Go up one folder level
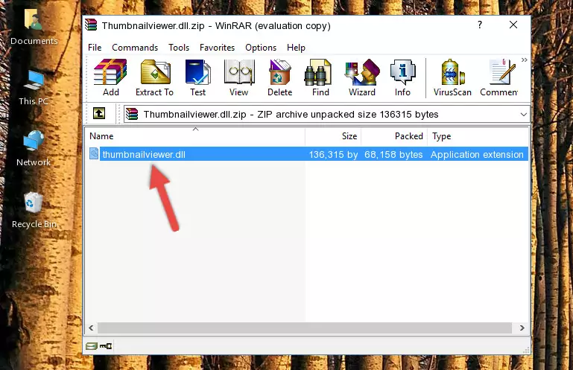Viewport: 573px width, 370px height. (x=99, y=114)
